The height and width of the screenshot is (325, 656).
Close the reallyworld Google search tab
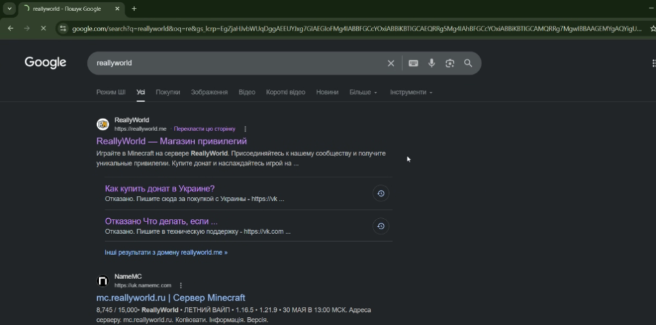pos(117,9)
